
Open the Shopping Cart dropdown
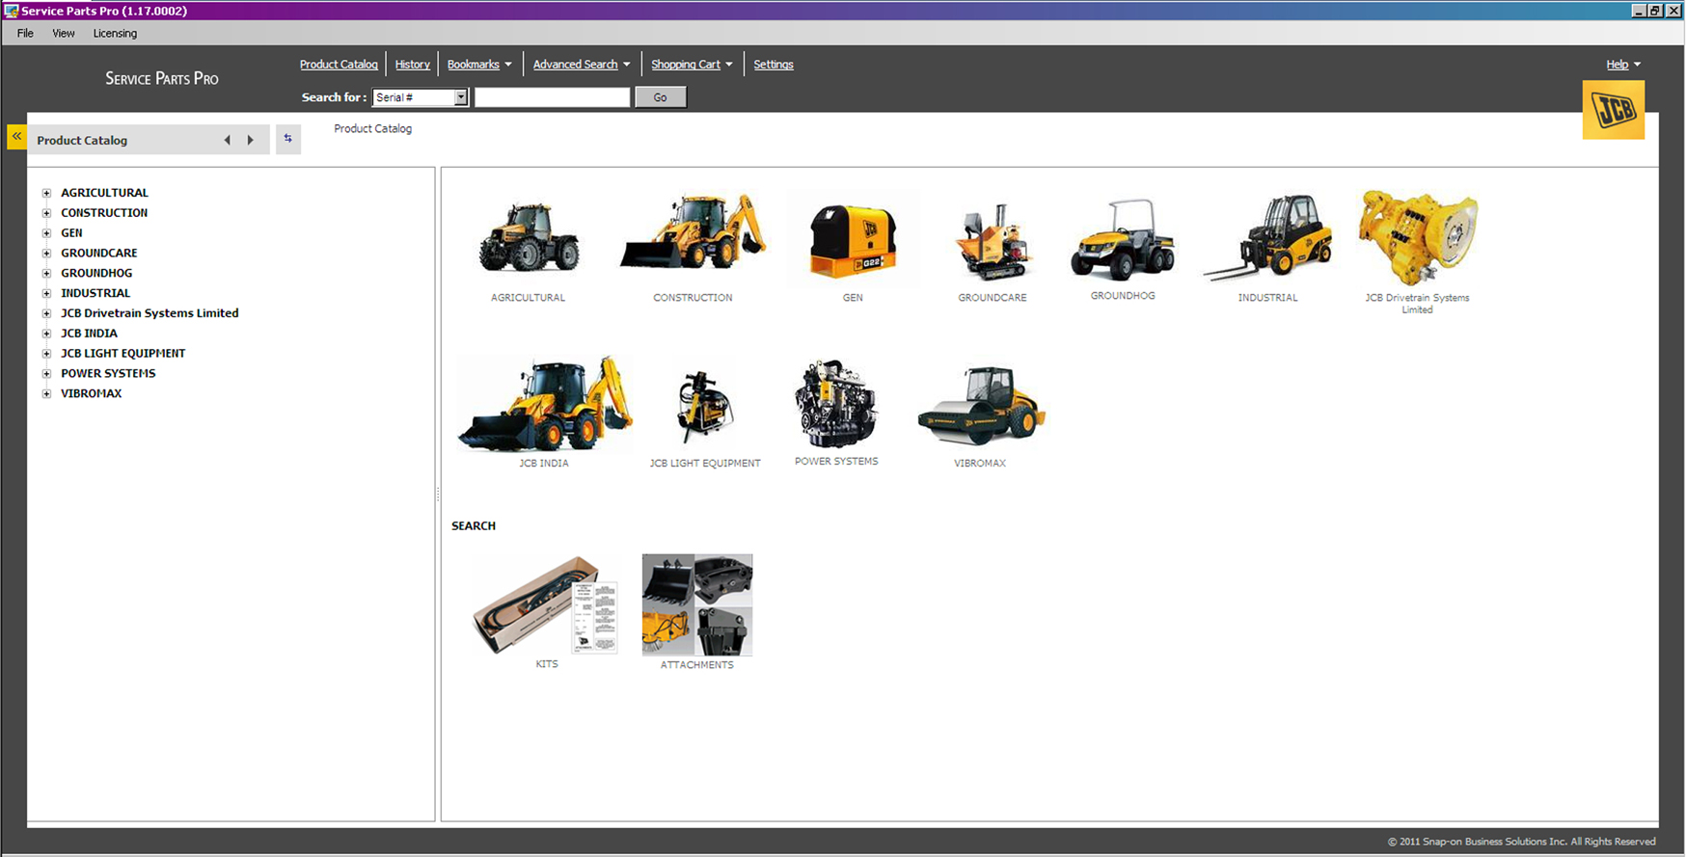691,65
